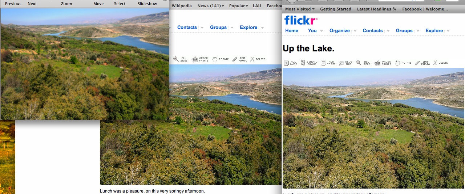Click the Add Note icon
465x194 pixels.
click(x=286, y=63)
